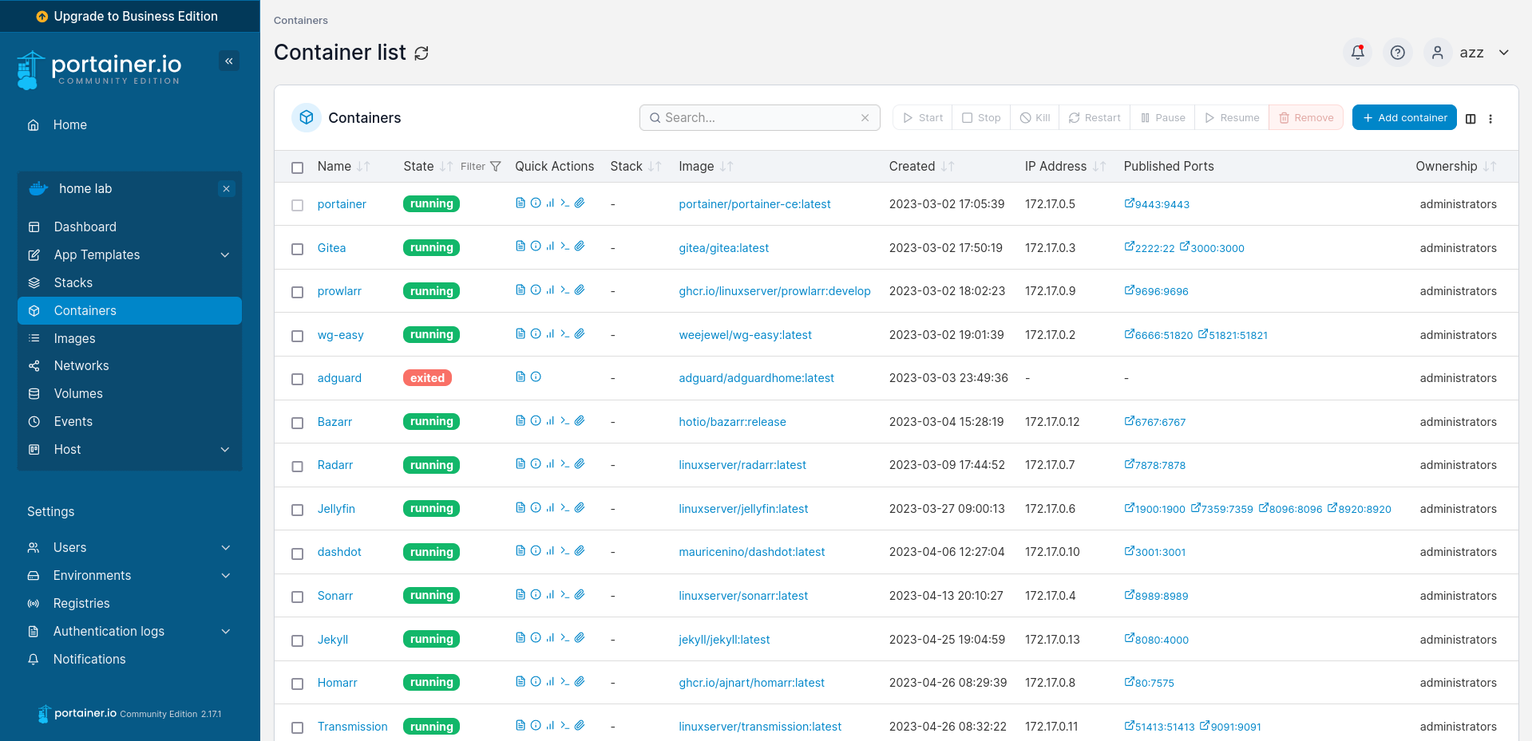Sort containers by Created column
Image resolution: width=1532 pixels, height=741 pixels.
pyautogui.click(x=921, y=166)
